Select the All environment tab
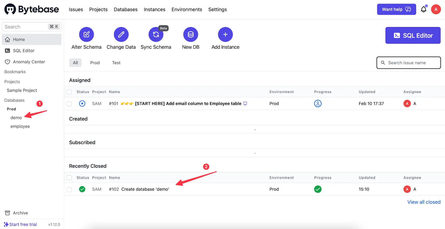The image size is (445, 229). point(75,63)
